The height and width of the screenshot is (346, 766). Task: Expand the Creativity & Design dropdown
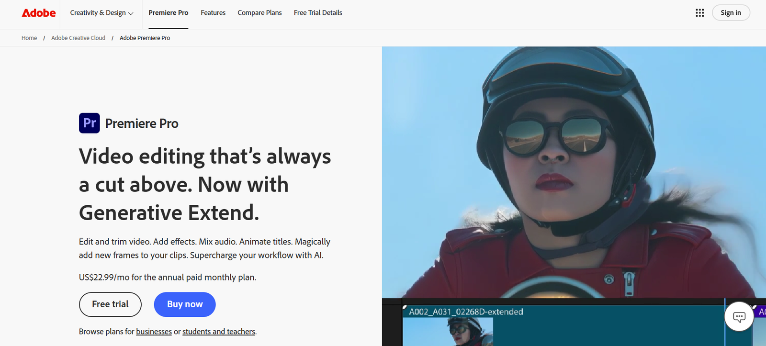tap(101, 13)
